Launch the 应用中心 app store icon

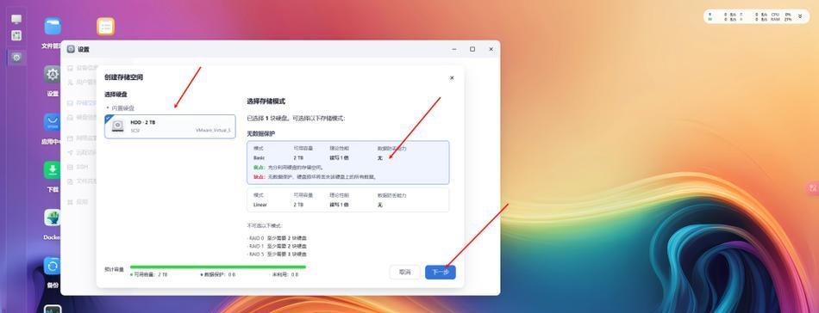[x=53, y=122]
